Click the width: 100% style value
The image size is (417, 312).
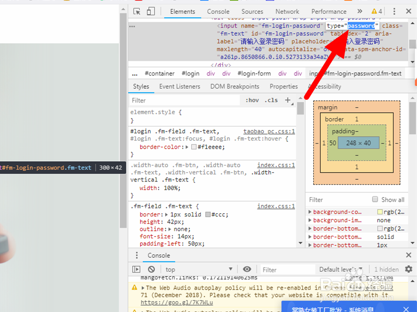[x=172, y=188]
